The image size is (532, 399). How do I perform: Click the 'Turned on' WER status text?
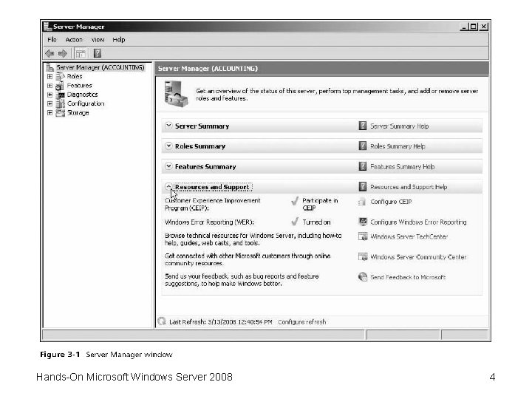(316, 222)
